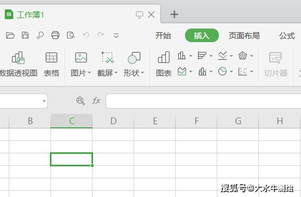Open the 页面布局 ribbon tab
Viewport: 301px width, 197px height.
pyautogui.click(x=244, y=36)
